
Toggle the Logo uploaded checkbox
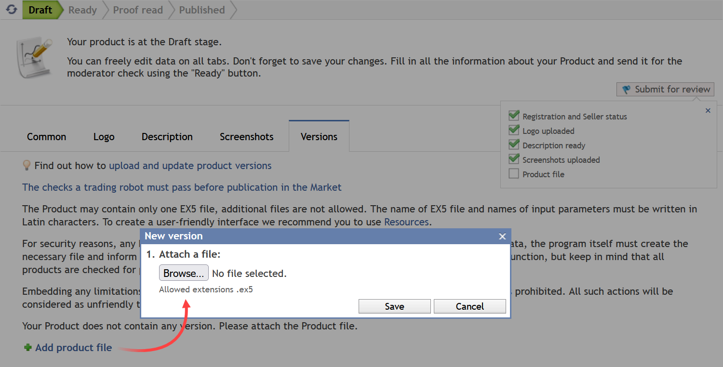click(514, 130)
